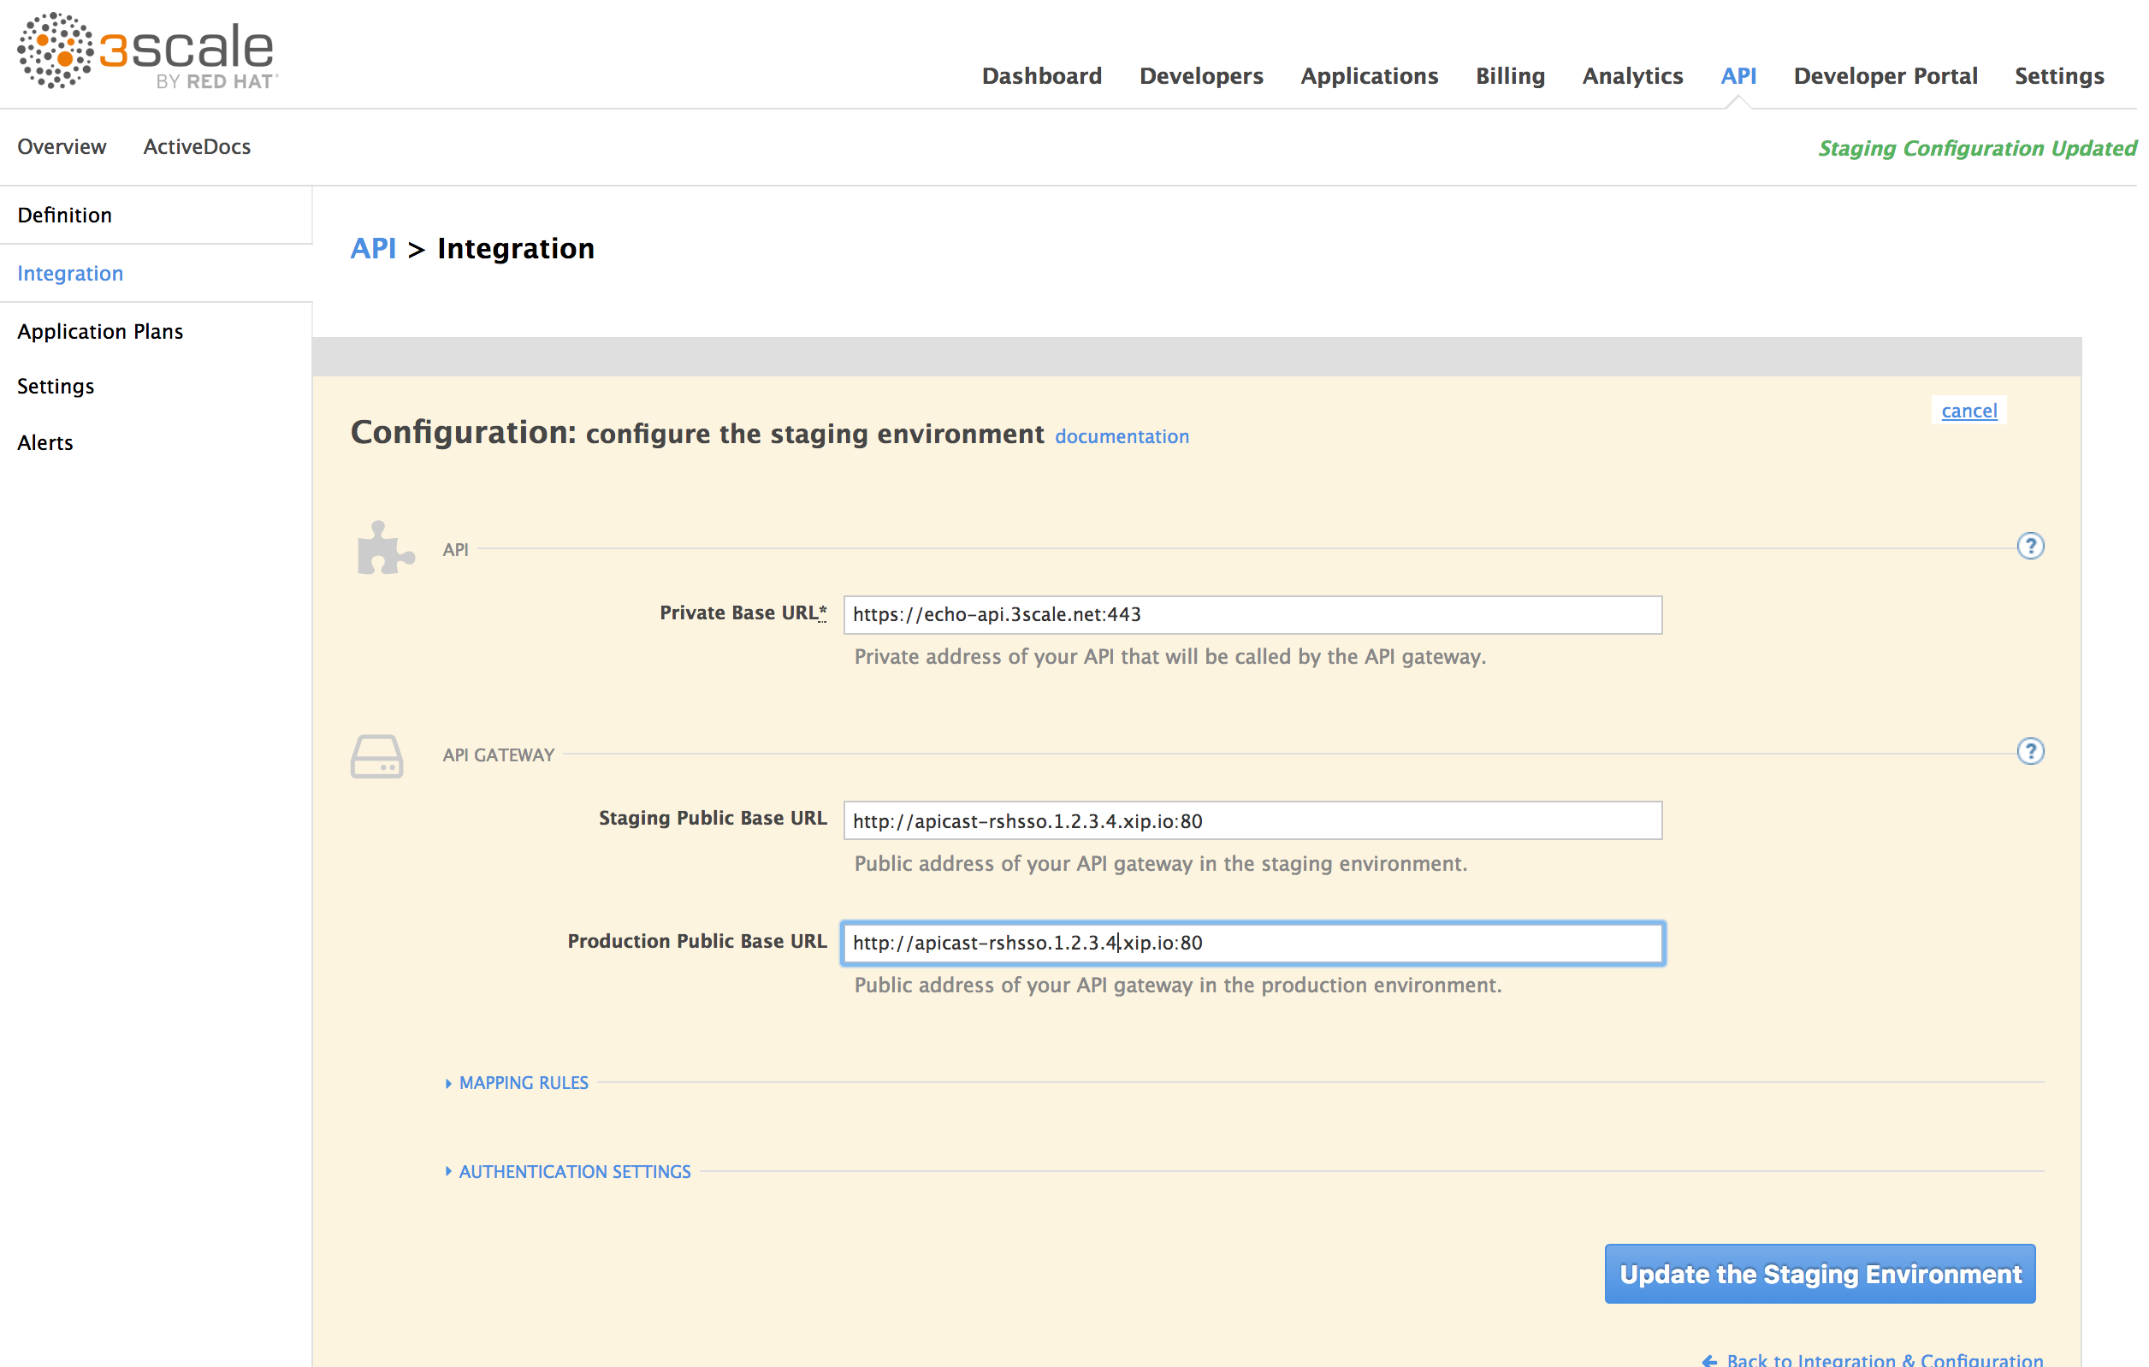
Task: Focus the Private Base URL field
Action: point(1252,614)
